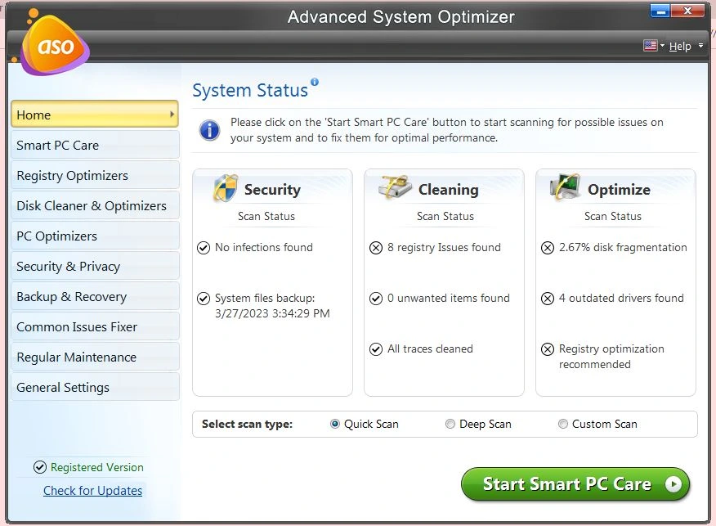716x526 pixels.
Task: Click the Security shield icon
Action: (x=225, y=188)
